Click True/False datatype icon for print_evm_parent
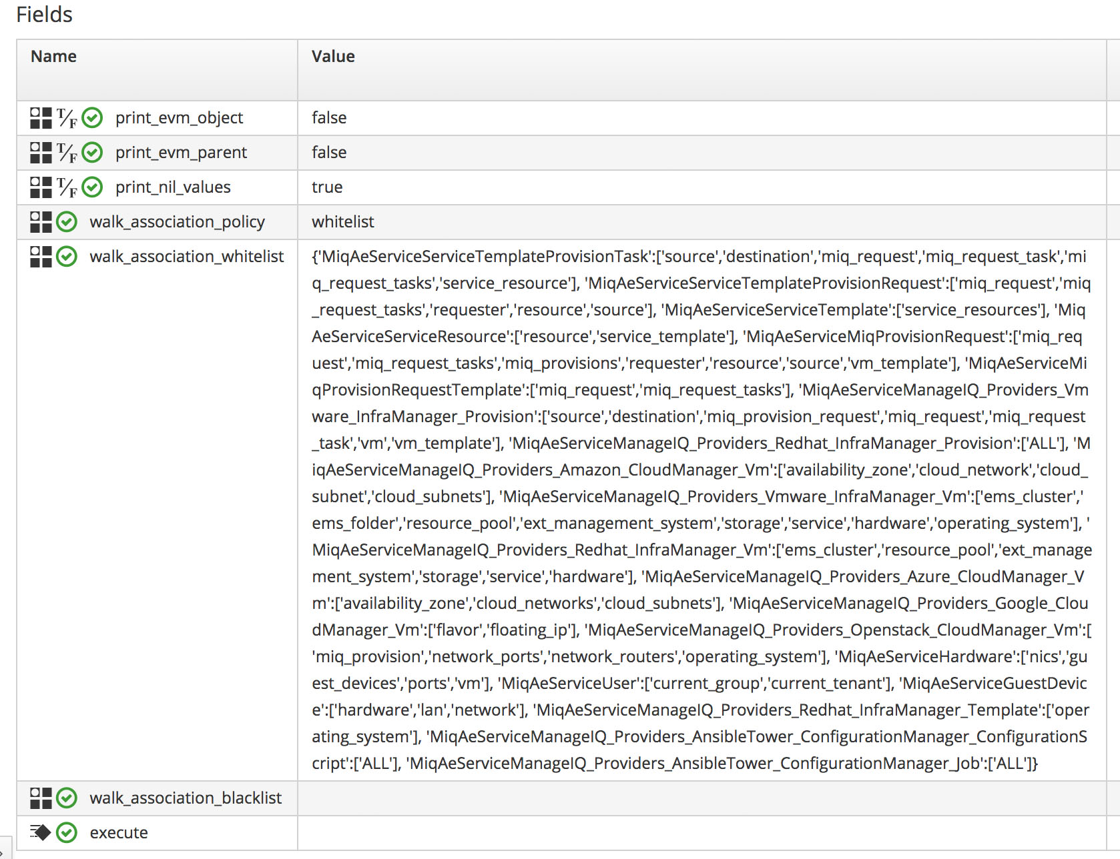The width and height of the screenshot is (1120, 859). pos(67,153)
